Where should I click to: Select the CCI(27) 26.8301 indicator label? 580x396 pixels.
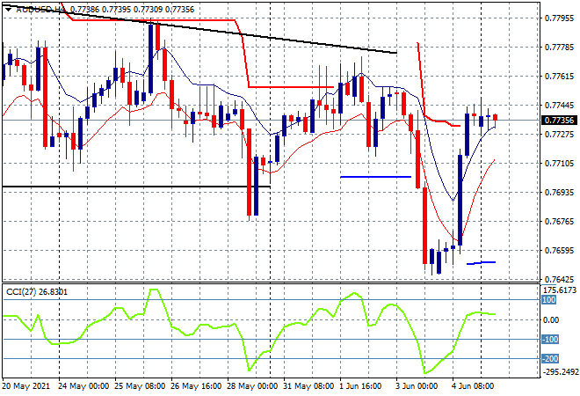[37, 292]
